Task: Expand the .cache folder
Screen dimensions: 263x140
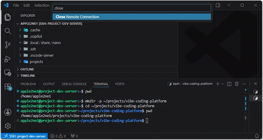Action: pyautogui.click(x=20, y=30)
